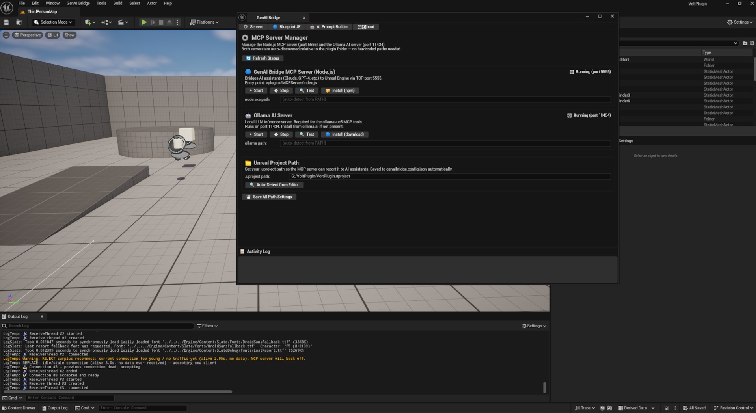Screen dimensions: 756x413
Task: Click the Skip/Advance frame play icon
Action: tap(153, 22)
